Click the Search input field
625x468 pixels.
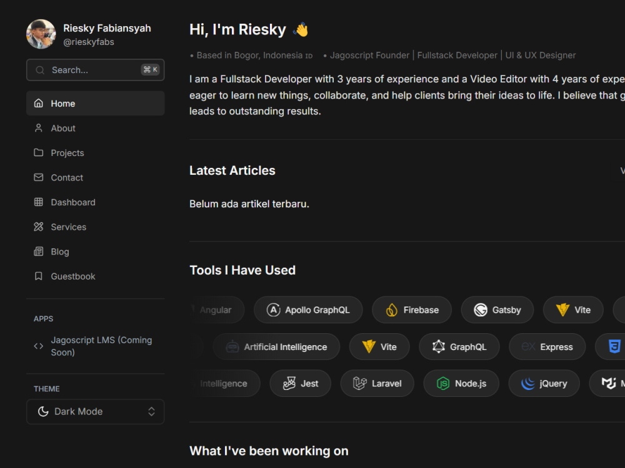(95, 70)
